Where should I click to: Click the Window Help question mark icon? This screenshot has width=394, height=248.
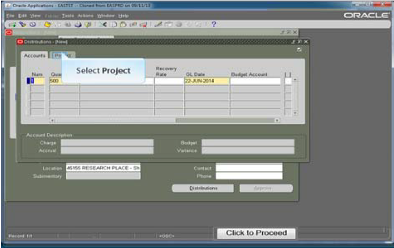click(x=213, y=24)
